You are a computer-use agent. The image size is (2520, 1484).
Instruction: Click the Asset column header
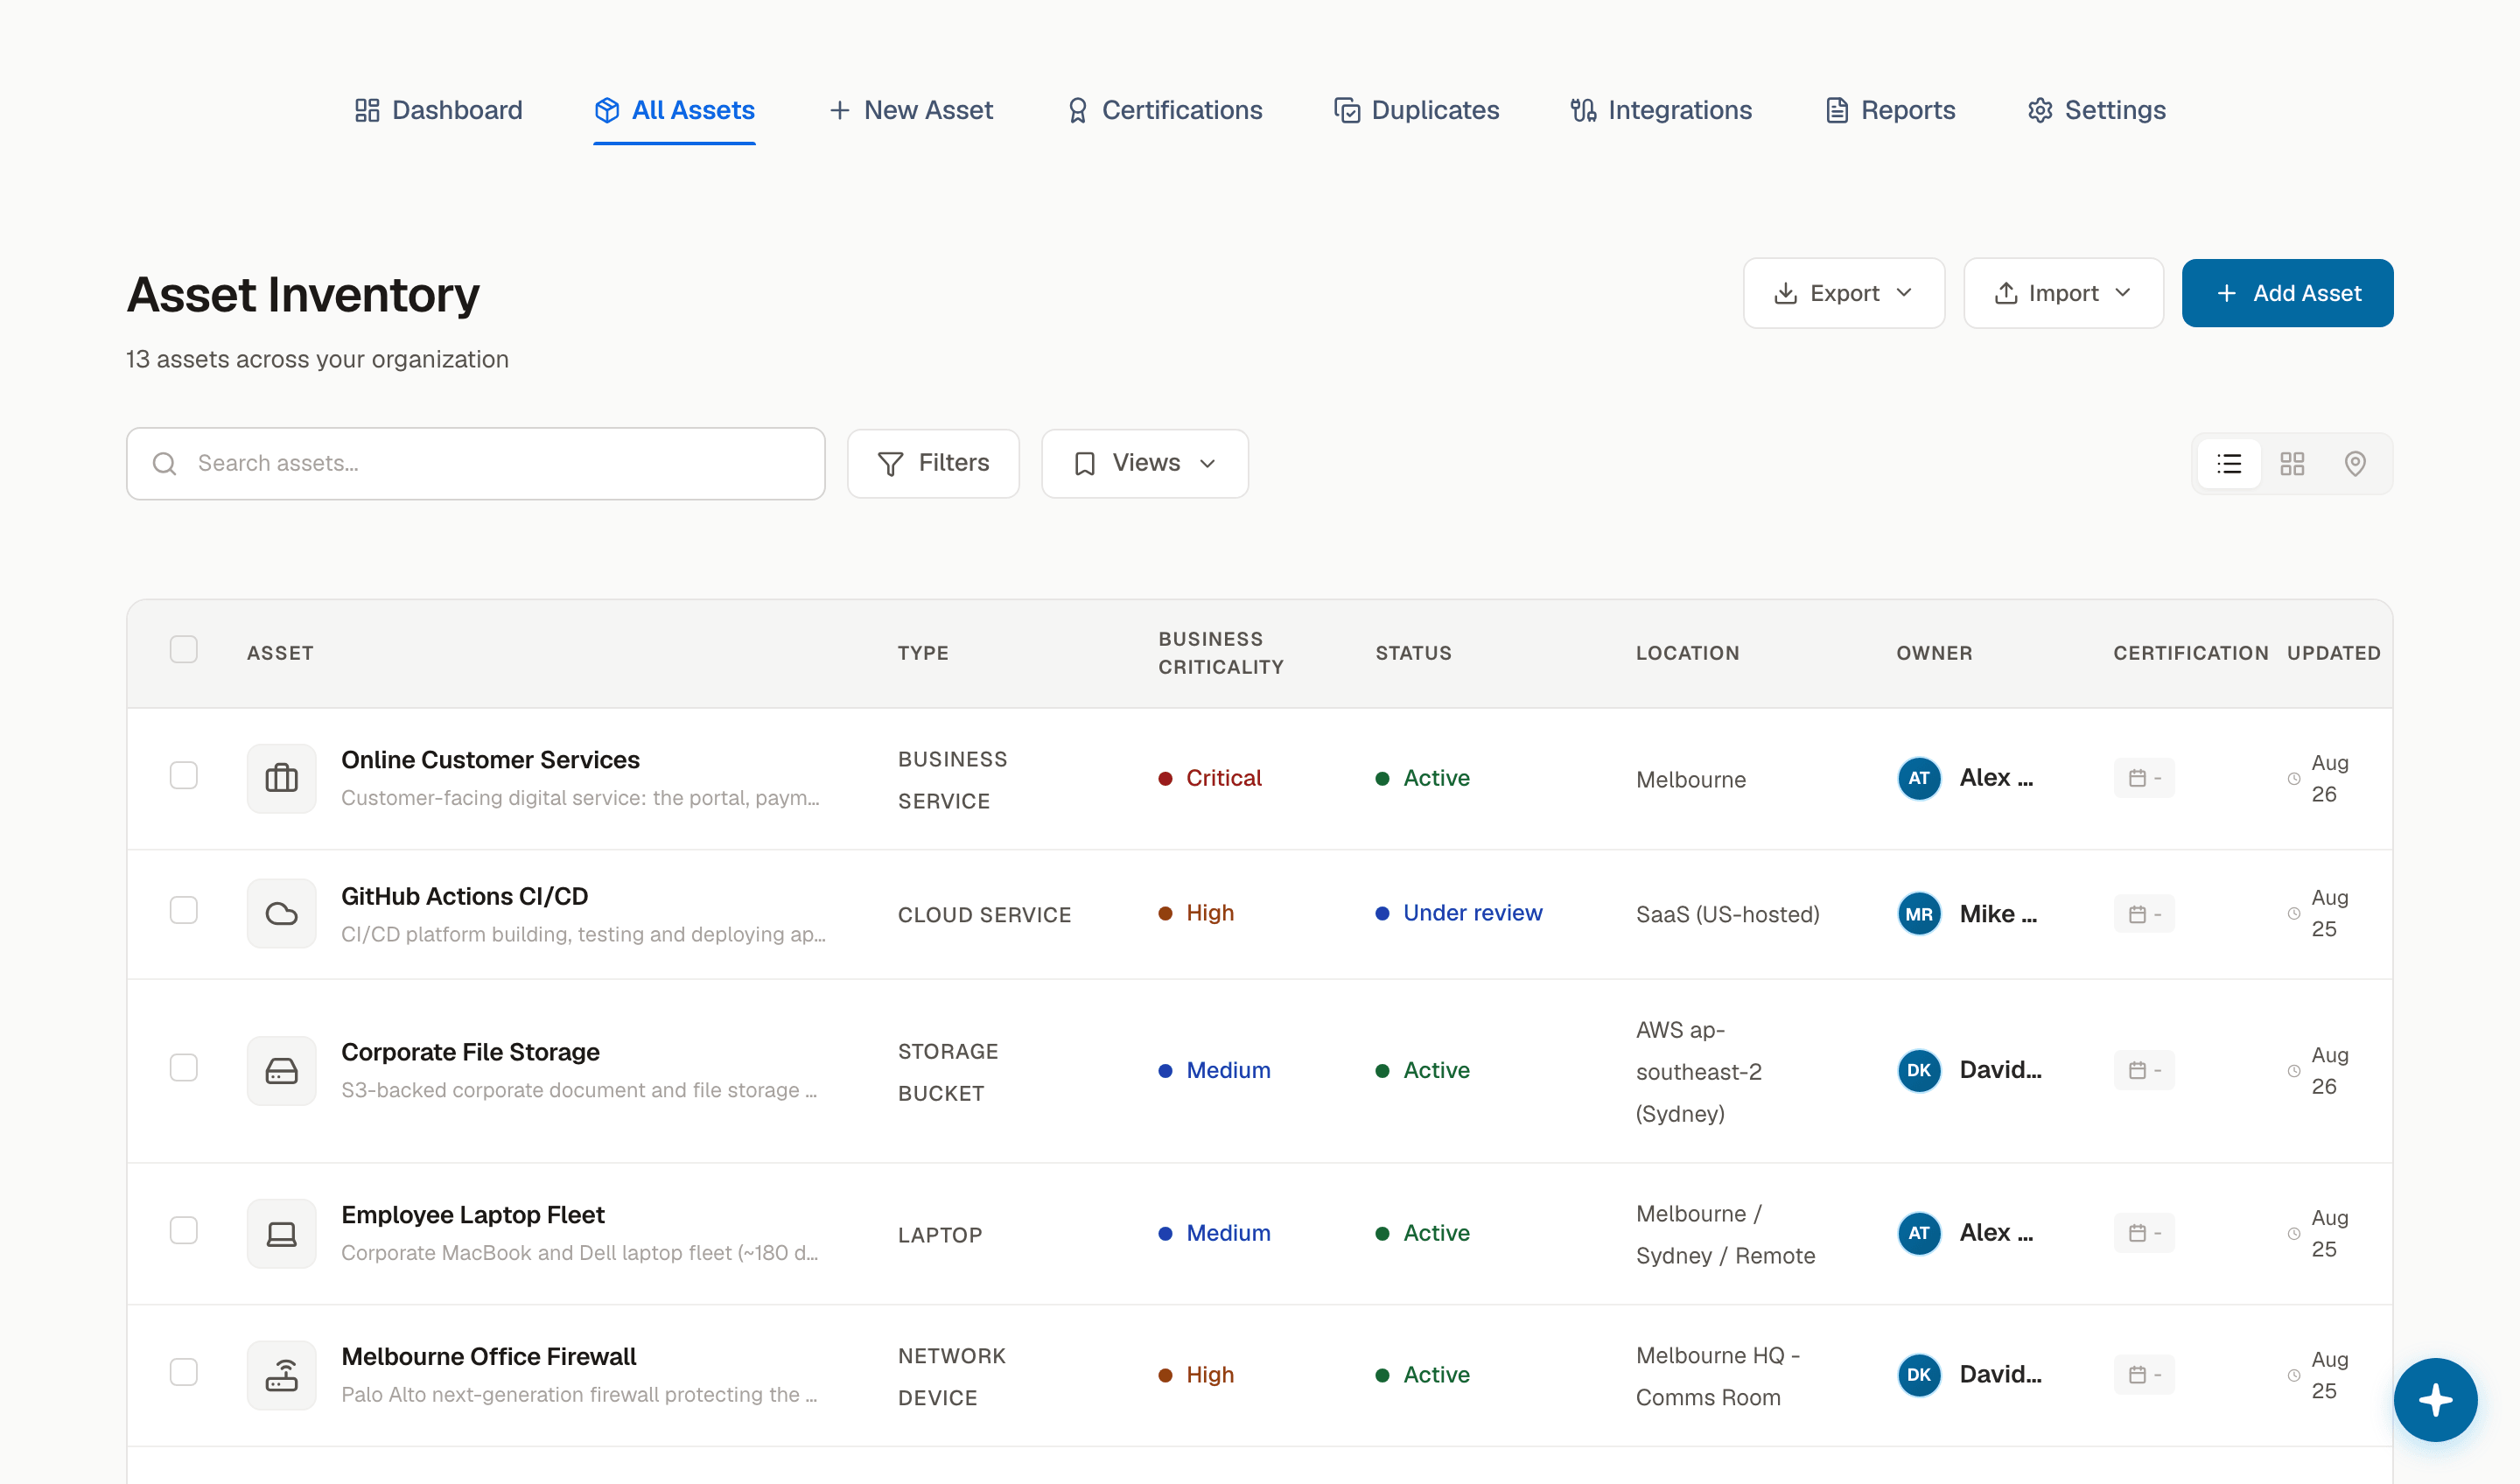click(x=280, y=654)
